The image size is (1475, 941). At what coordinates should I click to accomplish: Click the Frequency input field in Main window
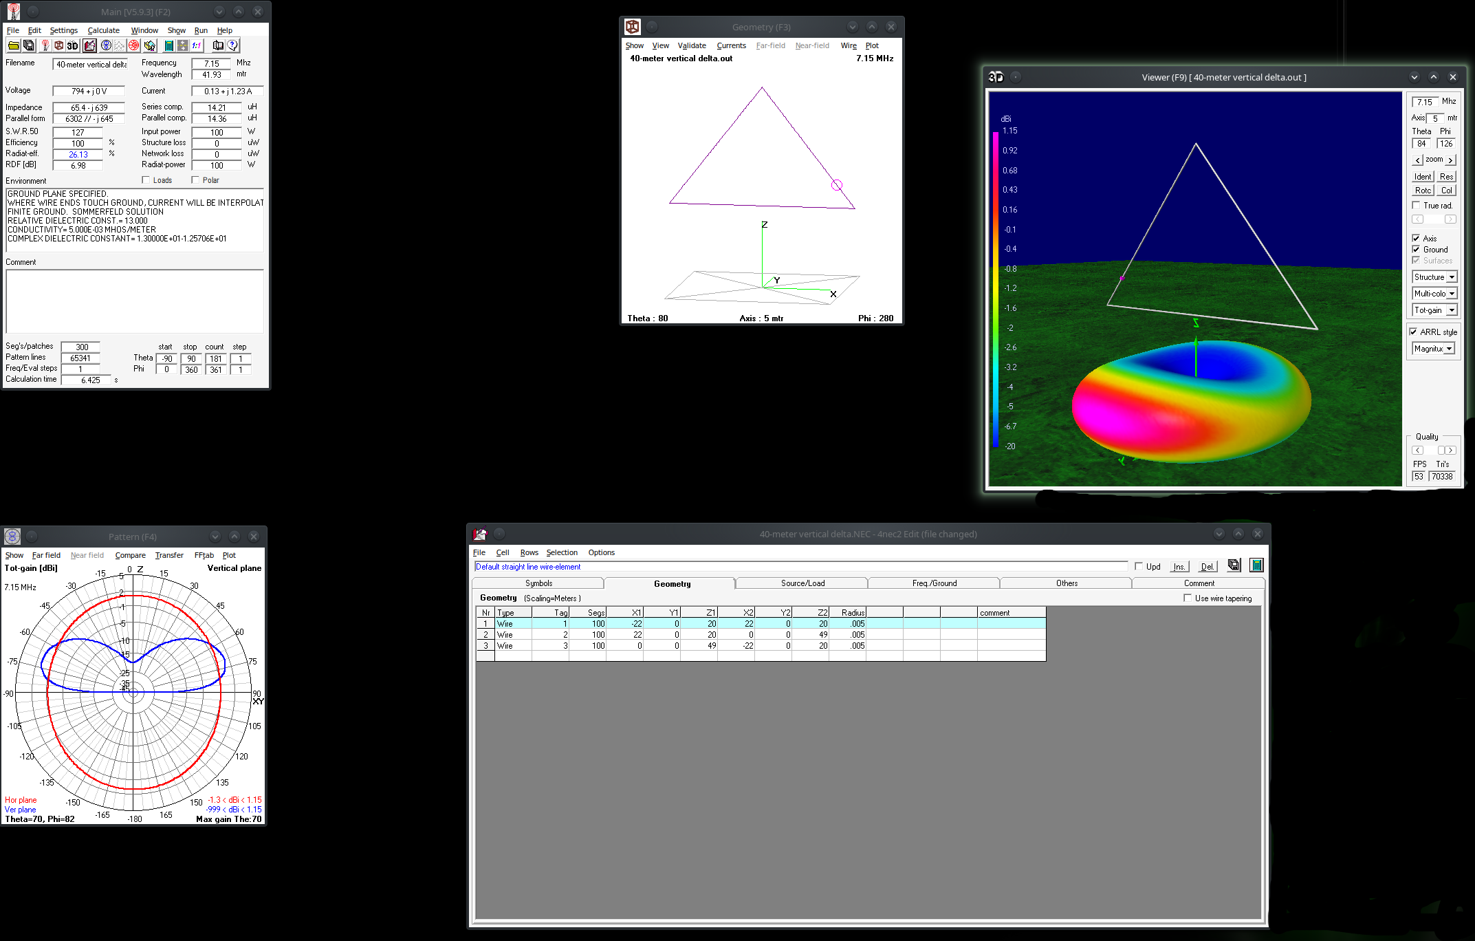tap(211, 63)
